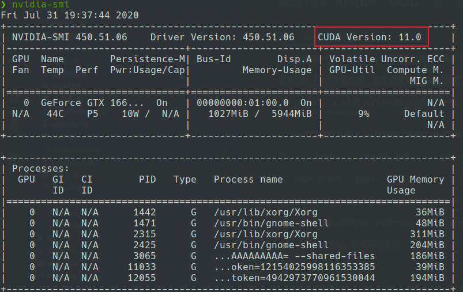This screenshot has width=463, height=292.
Task: Click the Bus-Id column header
Action: click(x=214, y=59)
